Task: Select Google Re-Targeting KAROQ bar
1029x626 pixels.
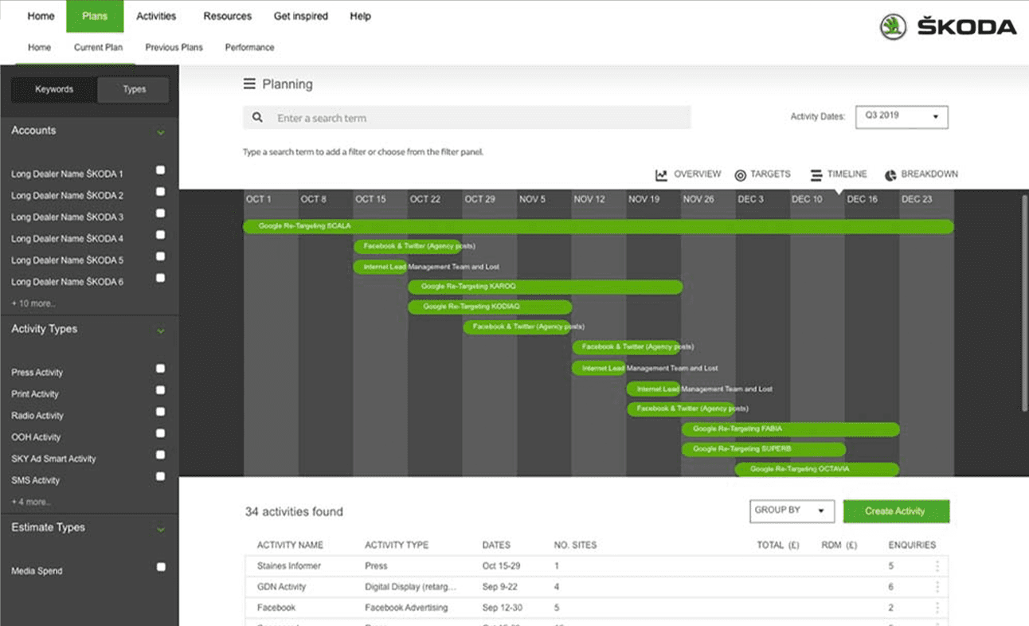Action: (545, 287)
